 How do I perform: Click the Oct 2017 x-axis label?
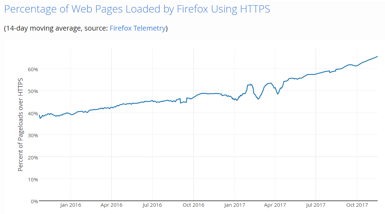click(x=357, y=205)
